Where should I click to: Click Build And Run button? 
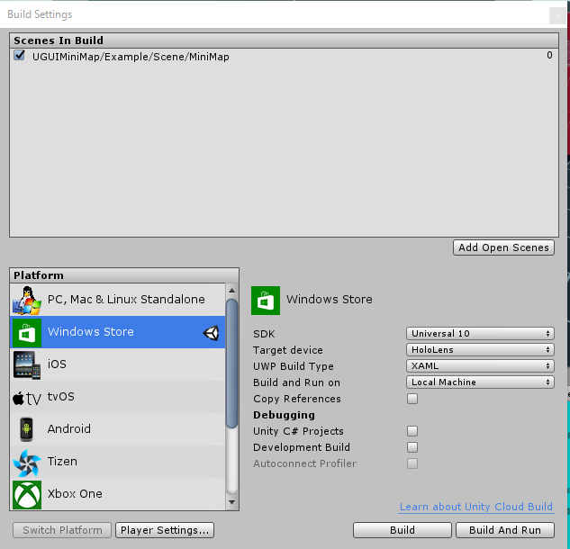[505, 530]
